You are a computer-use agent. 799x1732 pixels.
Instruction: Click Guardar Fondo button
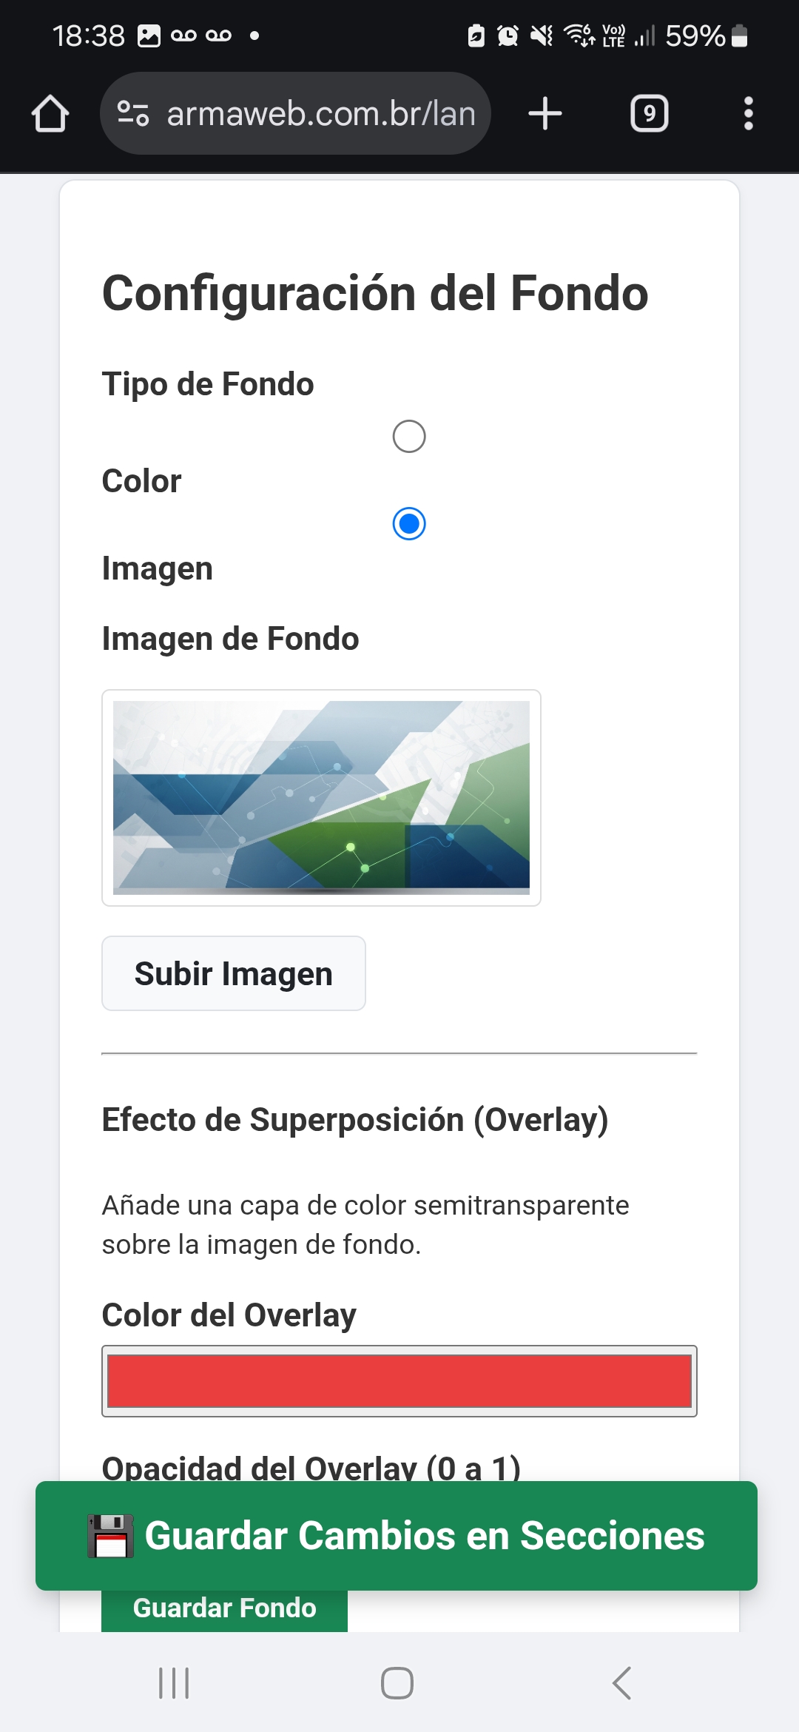224,1610
